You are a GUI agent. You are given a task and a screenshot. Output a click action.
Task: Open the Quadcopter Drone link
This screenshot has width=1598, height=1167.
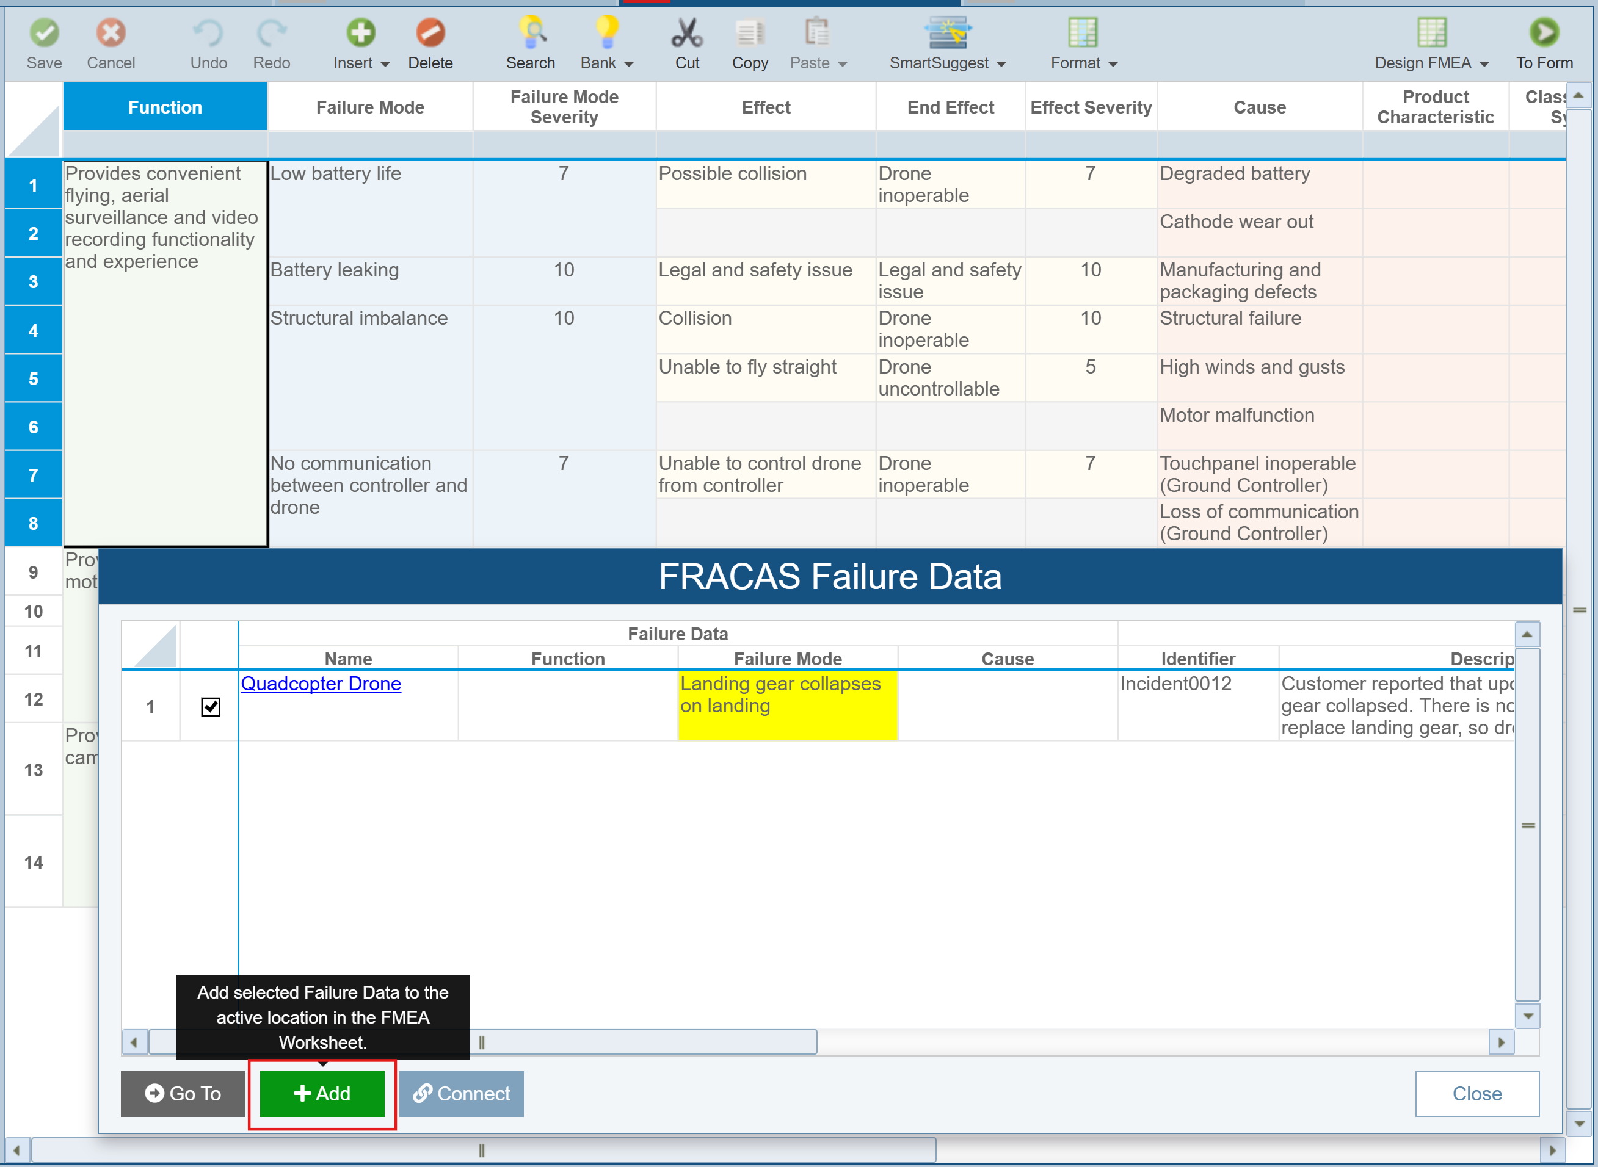coord(321,684)
